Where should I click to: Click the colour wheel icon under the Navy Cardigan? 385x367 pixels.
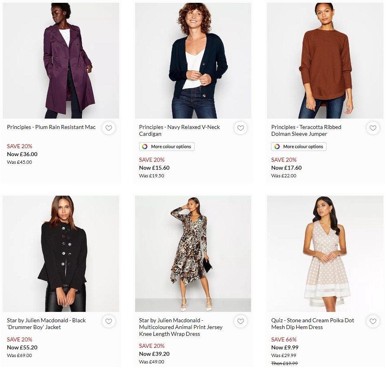pos(144,146)
